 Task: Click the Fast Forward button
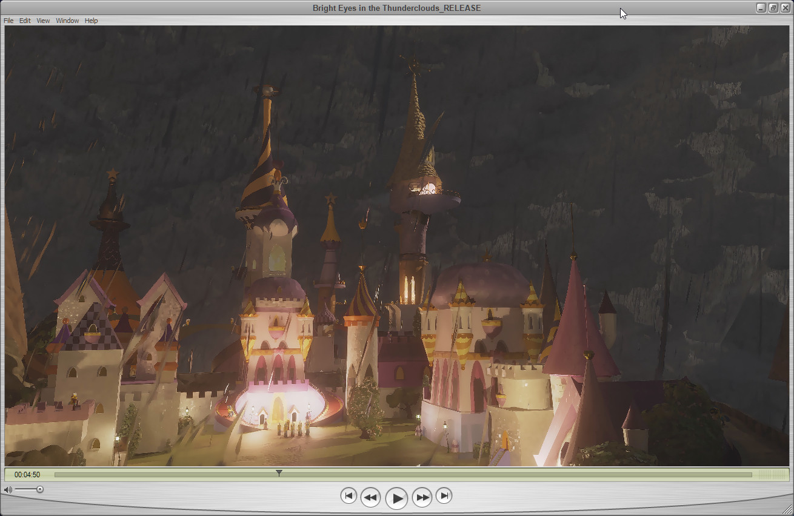(x=422, y=498)
